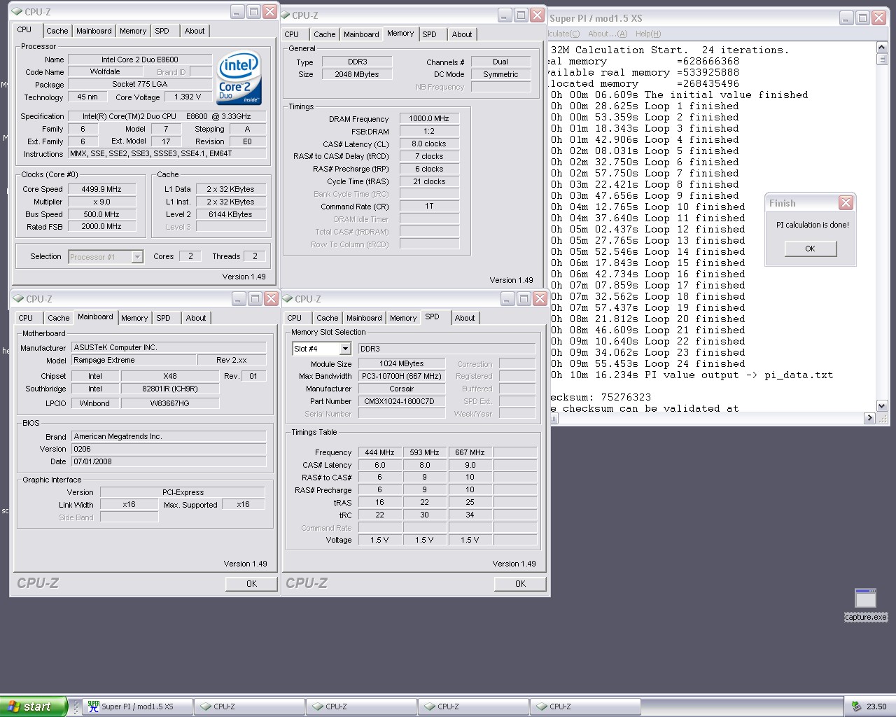Click OK in SPD CPU-Z window

point(520,584)
